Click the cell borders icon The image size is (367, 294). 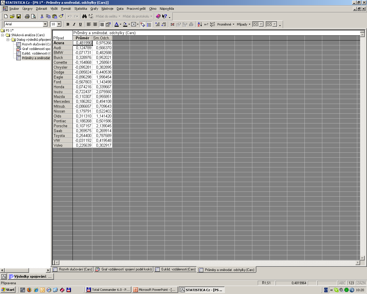point(134,24)
